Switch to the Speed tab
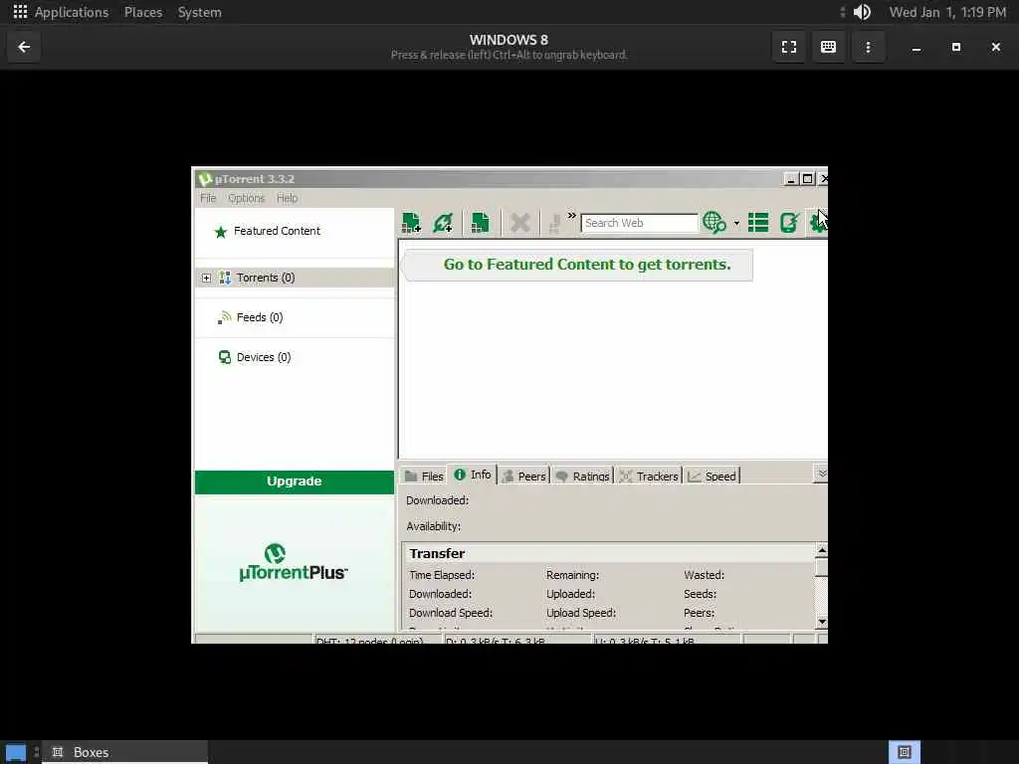Viewport: 1019px width, 764px height. pyautogui.click(x=713, y=477)
